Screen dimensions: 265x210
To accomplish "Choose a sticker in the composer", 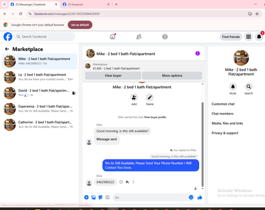I will point(100,197).
